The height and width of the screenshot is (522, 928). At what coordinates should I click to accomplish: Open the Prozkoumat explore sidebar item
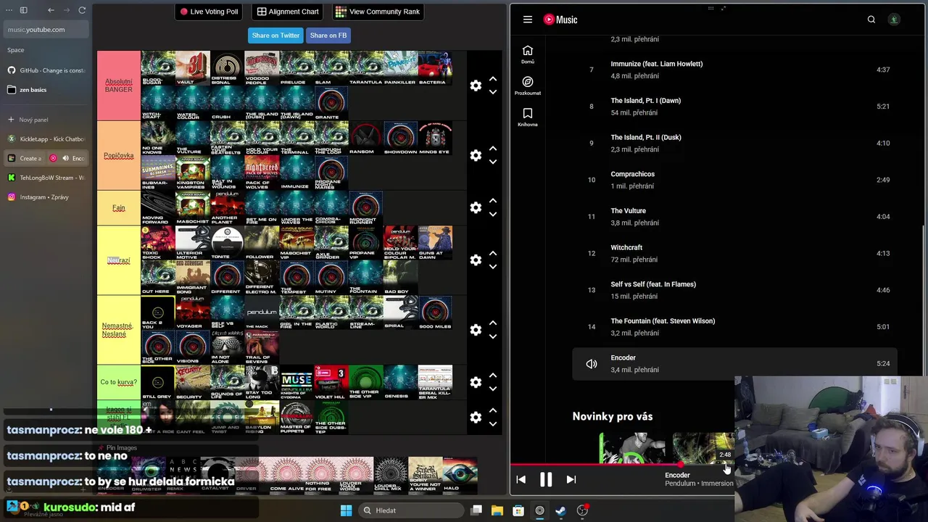pos(528,86)
